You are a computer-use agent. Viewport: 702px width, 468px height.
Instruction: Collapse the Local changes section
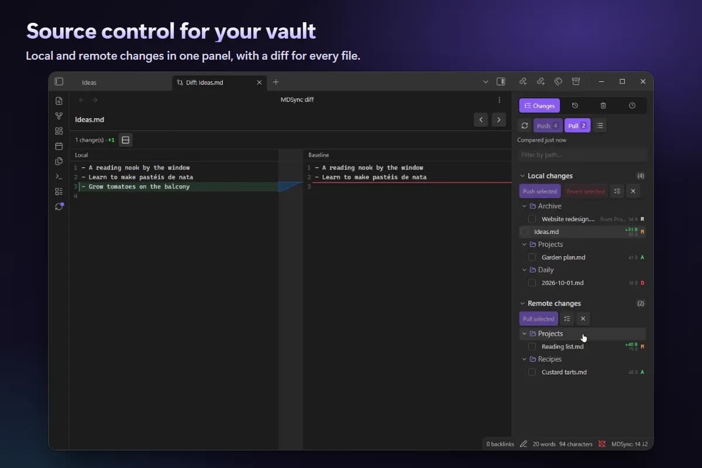522,176
